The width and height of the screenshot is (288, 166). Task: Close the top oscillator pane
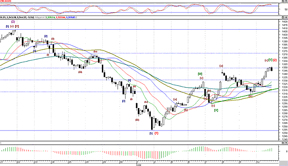pyautogui.click(x=286, y=1)
